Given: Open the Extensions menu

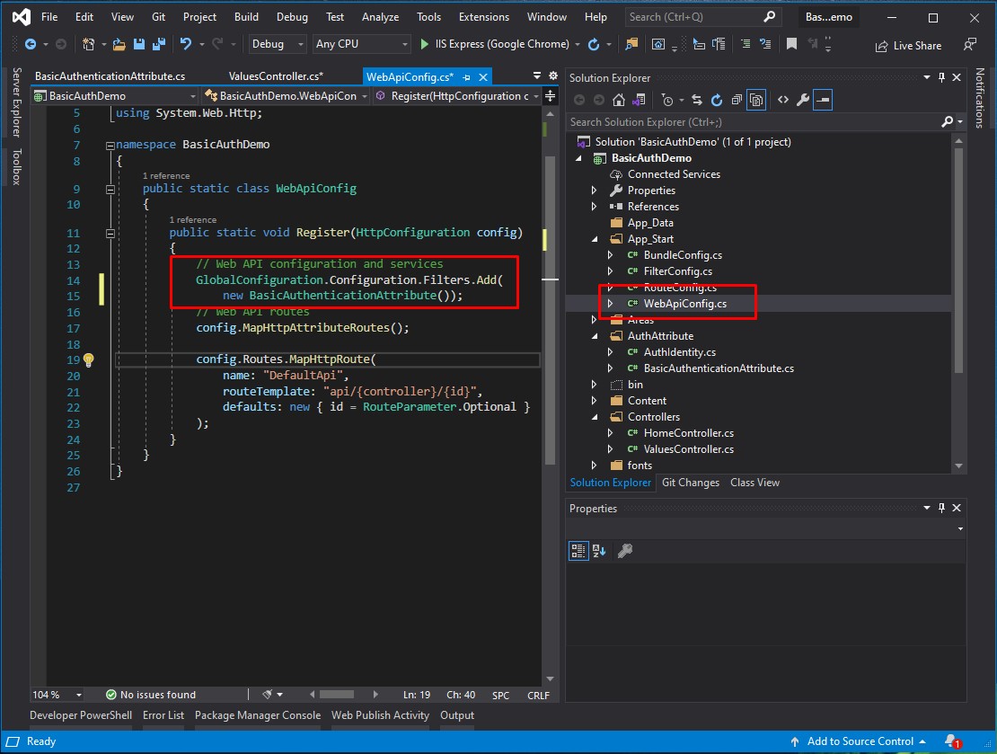Looking at the screenshot, I should coord(483,16).
